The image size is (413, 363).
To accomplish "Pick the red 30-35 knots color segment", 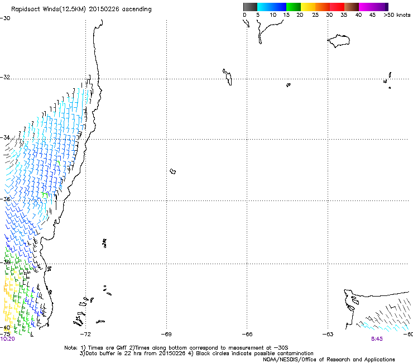I will (x=337, y=7).
